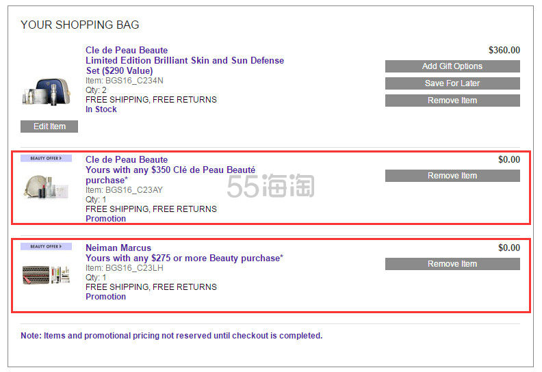The width and height of the screenshot is (542, 372).
Task: Open Limited Edition Brilliant Skin set link
Action: click(185, 66)
